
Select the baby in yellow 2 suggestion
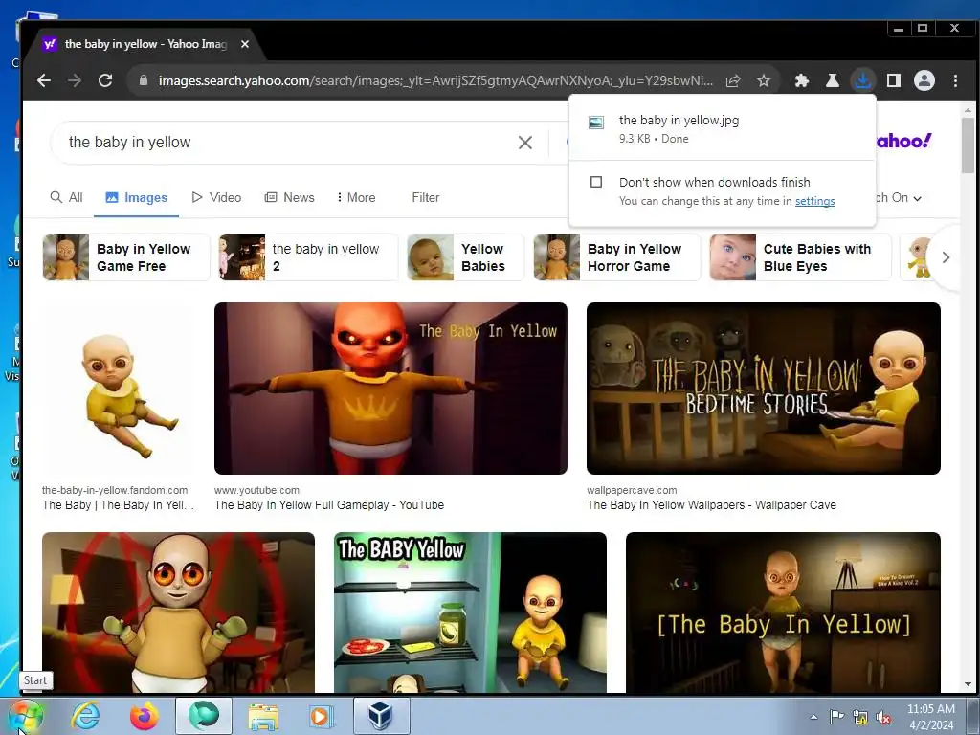tap(308, 257)
